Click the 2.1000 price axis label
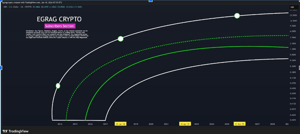 (292, 44)
